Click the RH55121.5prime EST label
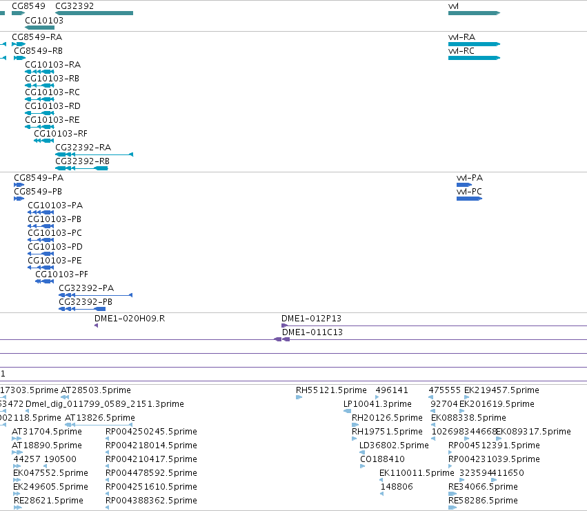Image resolution: width=587 pixels, height=511 pixels. point(331,390)
